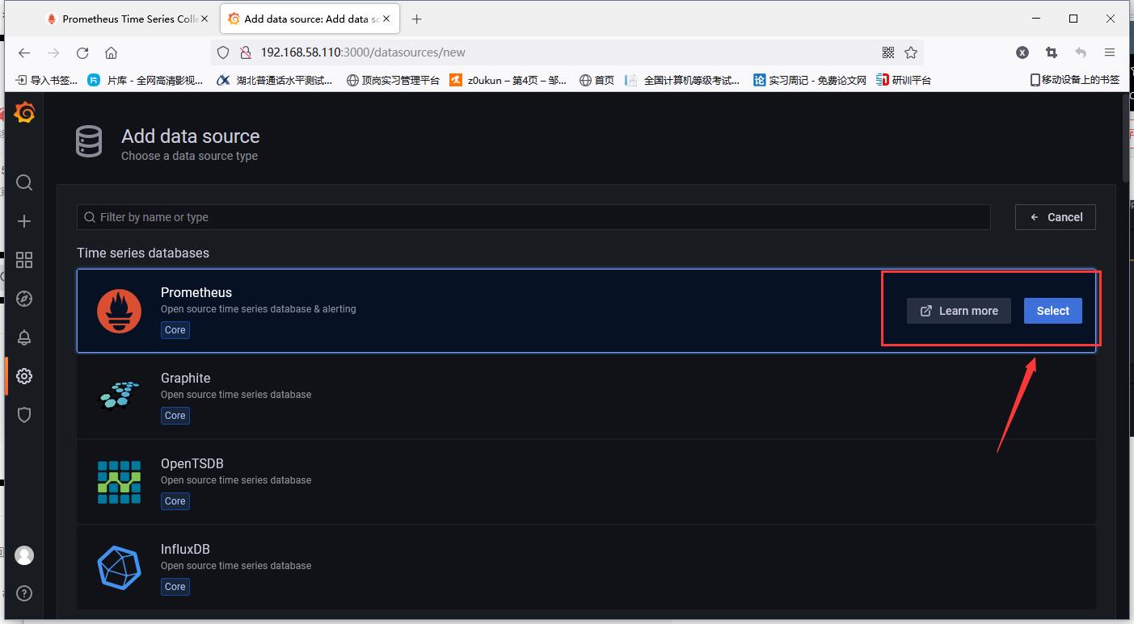Screen dimensions: 1134x624
Task: Close the Prometheus Time Series tab
Action: [204, 19]
